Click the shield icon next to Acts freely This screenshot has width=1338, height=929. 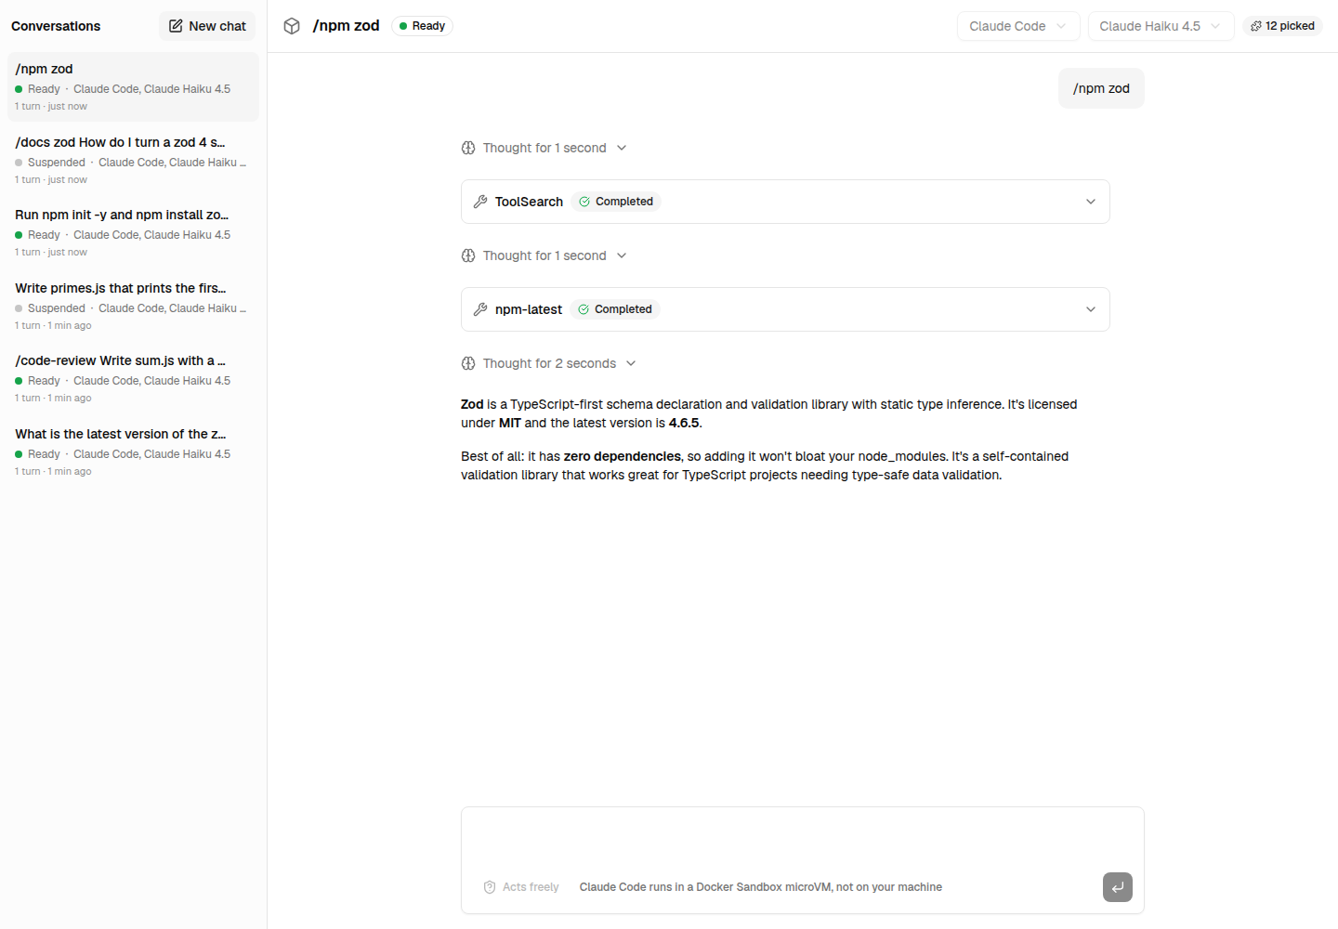click(x=490, y=887)
